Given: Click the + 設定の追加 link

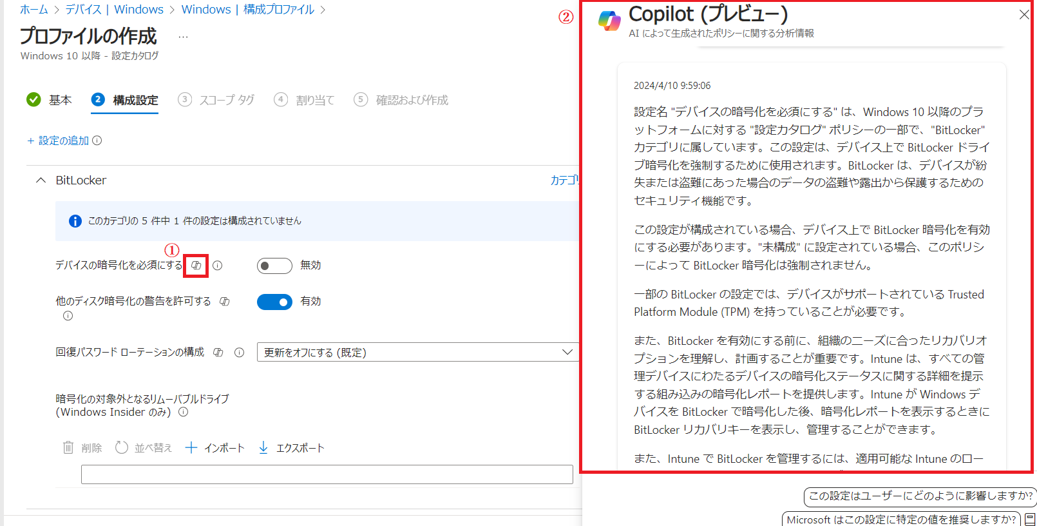Looking at the screenshot, I should pos(58,141).
